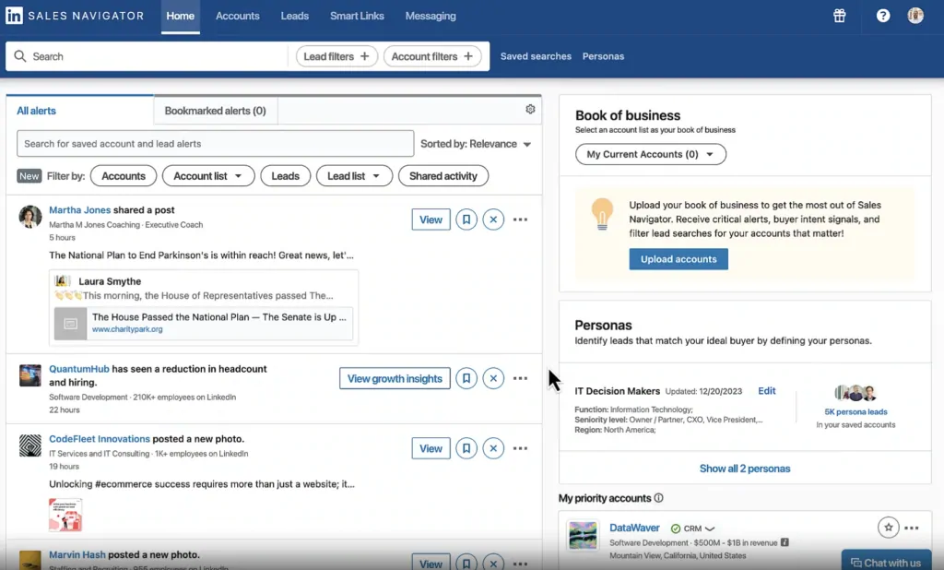This screenshot has width=944, height=570.
Task: Open the charitypark.org article link
Action: [x=127, y=329]
